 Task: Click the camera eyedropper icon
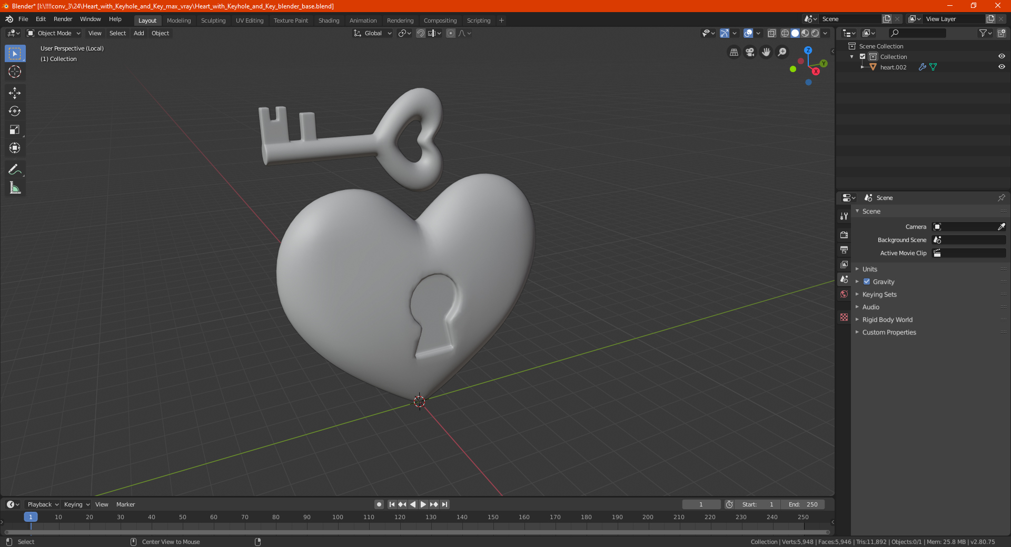(1001, 227)
